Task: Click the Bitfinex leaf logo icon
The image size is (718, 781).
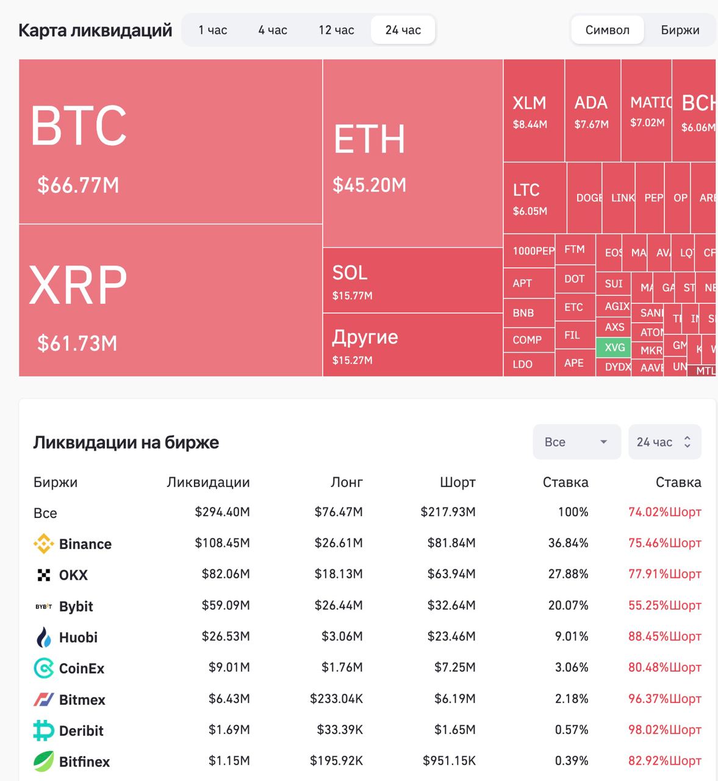Action: click(43, 762)
